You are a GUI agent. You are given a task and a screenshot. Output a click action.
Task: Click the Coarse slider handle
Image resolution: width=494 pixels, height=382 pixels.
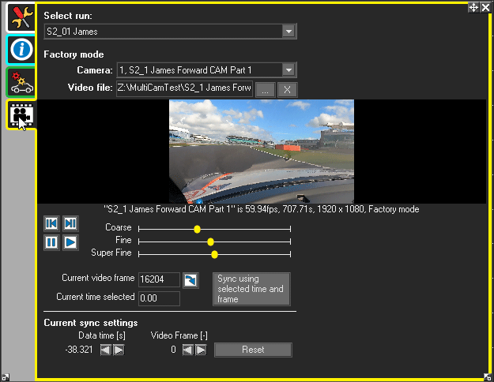tap(197, 229)
